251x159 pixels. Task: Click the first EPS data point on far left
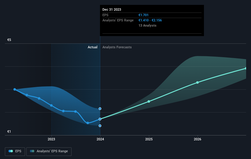coord(15,89)
